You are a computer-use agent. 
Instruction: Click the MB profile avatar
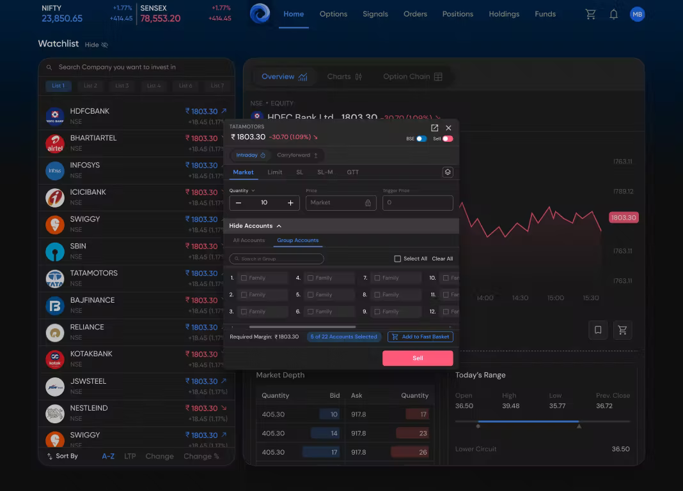click(x=637, y=13)
